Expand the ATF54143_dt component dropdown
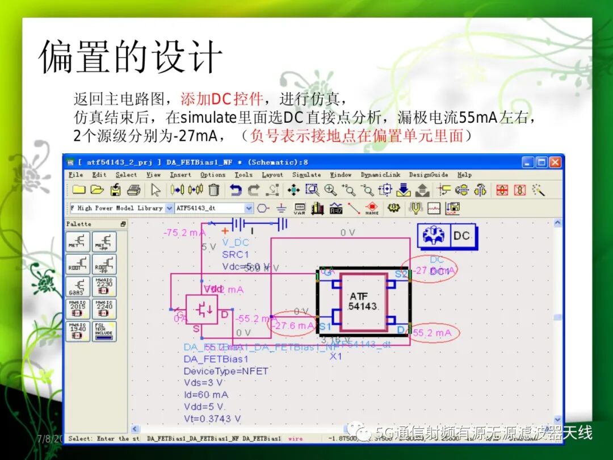 249,208
